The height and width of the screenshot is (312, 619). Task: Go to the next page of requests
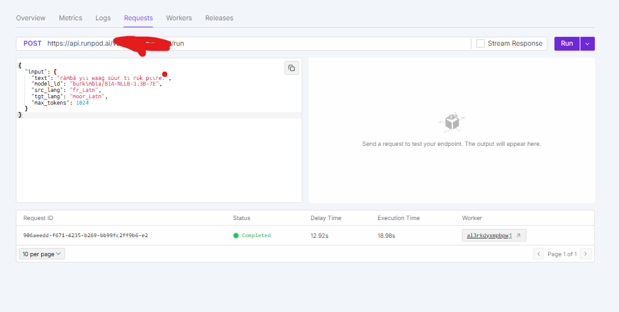point(585,254)
